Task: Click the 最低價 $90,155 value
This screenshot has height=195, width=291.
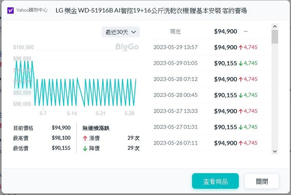Action: click(x=61, y=148)
